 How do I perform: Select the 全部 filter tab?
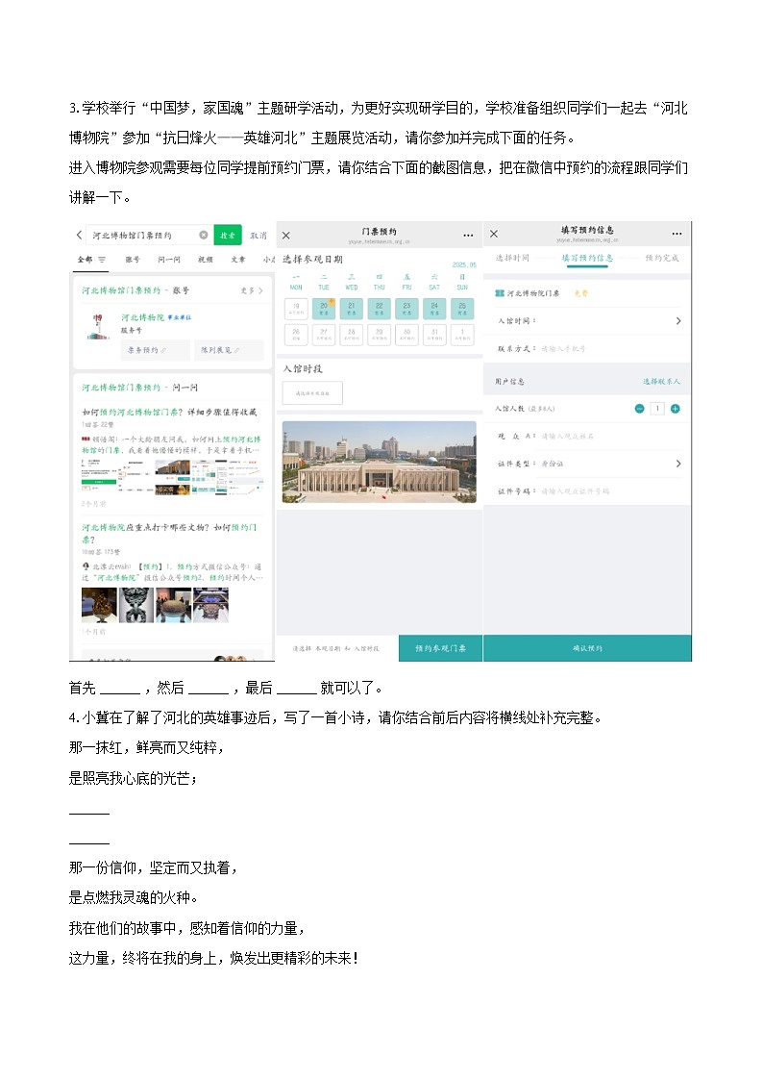[x=85, y=260]
